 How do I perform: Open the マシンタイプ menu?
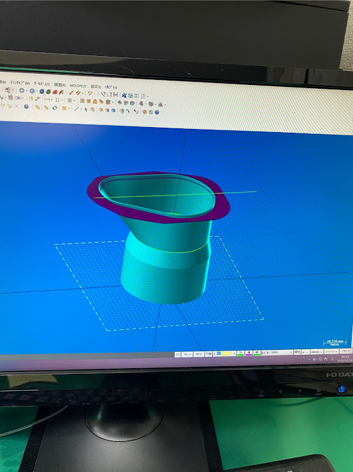[19, 82]
